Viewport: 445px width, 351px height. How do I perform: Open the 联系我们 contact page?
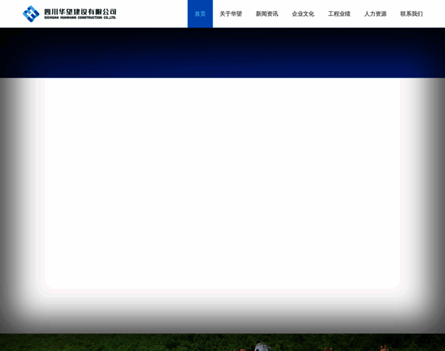[x=412, y=14]
